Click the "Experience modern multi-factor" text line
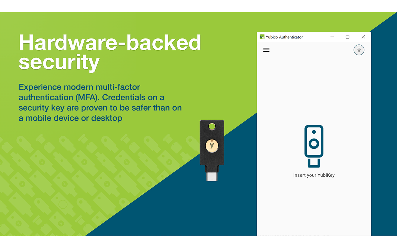 [79, 87]
